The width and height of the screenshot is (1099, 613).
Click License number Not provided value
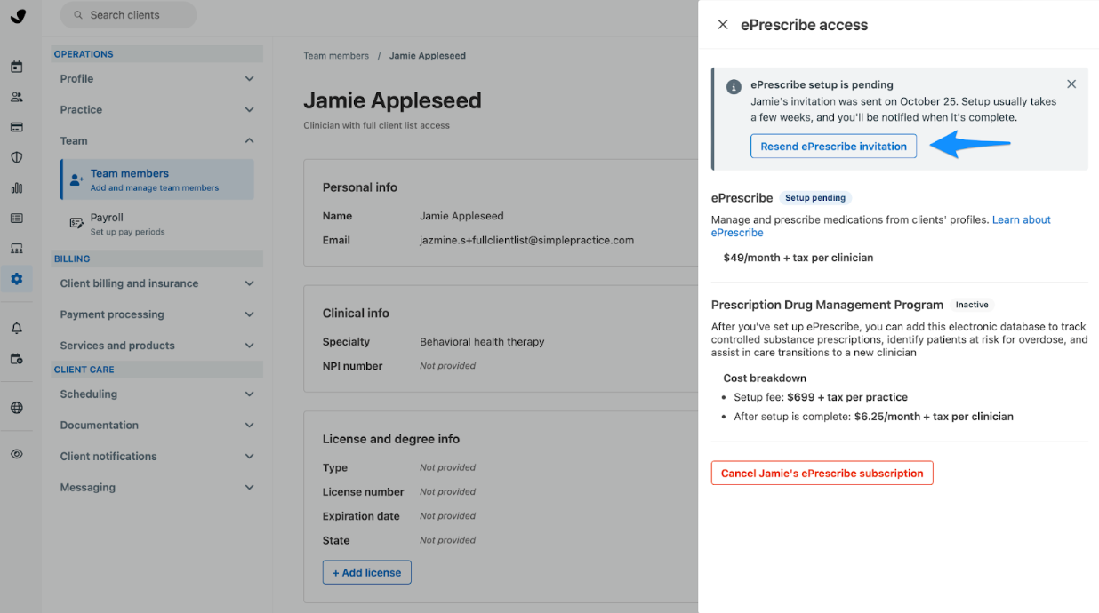447,492
